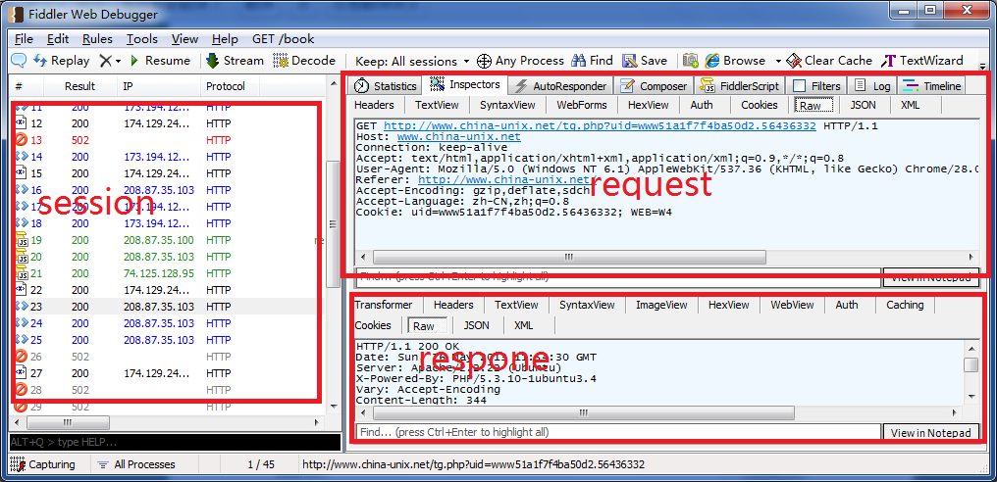Viewport: 997px width, 482px height.
Task: Open the TextWizard tool
Action: coord(922,61)
